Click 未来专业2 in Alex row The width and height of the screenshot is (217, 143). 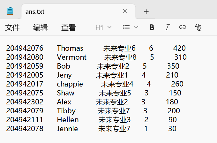112,102
